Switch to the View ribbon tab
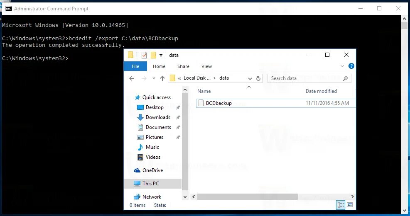This screenshot has width=410, height=216. tap(206, 66)
